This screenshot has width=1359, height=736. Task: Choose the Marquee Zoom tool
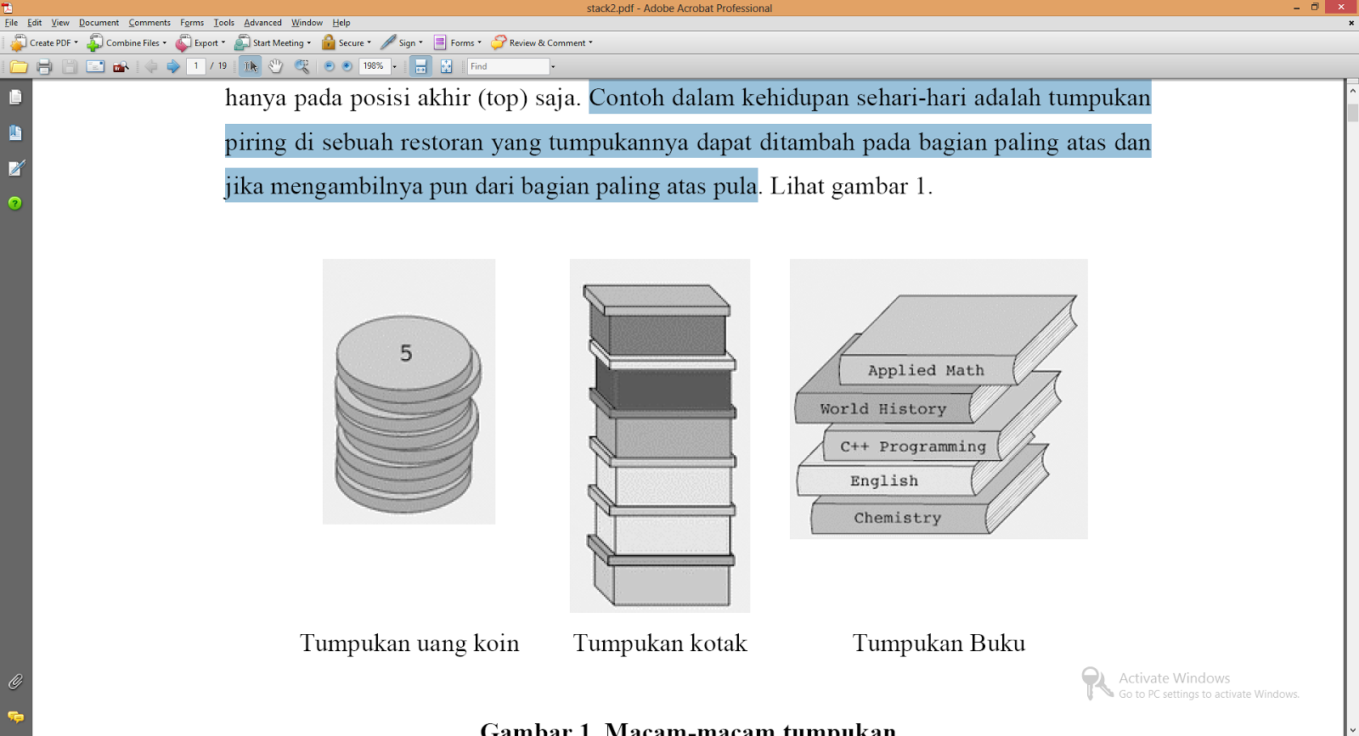(x=302, y=66)
